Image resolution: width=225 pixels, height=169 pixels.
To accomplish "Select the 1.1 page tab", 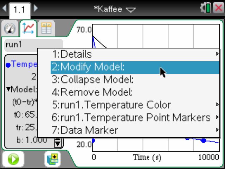I will pos(20,10).
